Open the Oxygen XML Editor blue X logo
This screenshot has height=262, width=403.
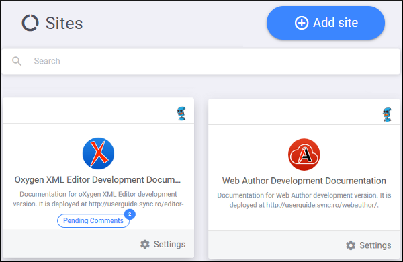[98, 153]
